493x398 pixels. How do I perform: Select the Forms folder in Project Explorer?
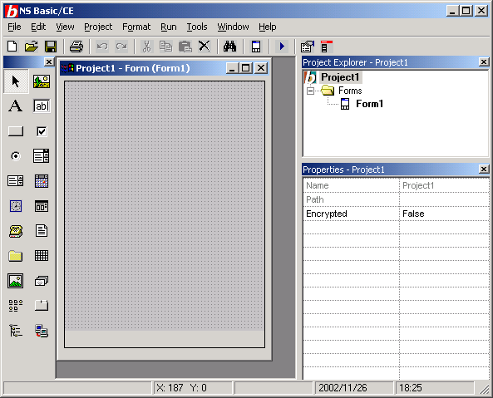(350, 91)
